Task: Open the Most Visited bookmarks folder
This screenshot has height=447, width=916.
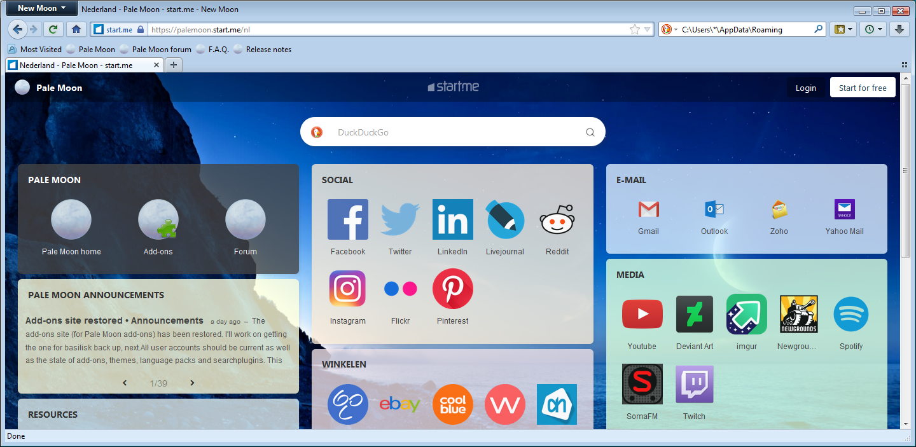Action: click(x=35, y=49)
